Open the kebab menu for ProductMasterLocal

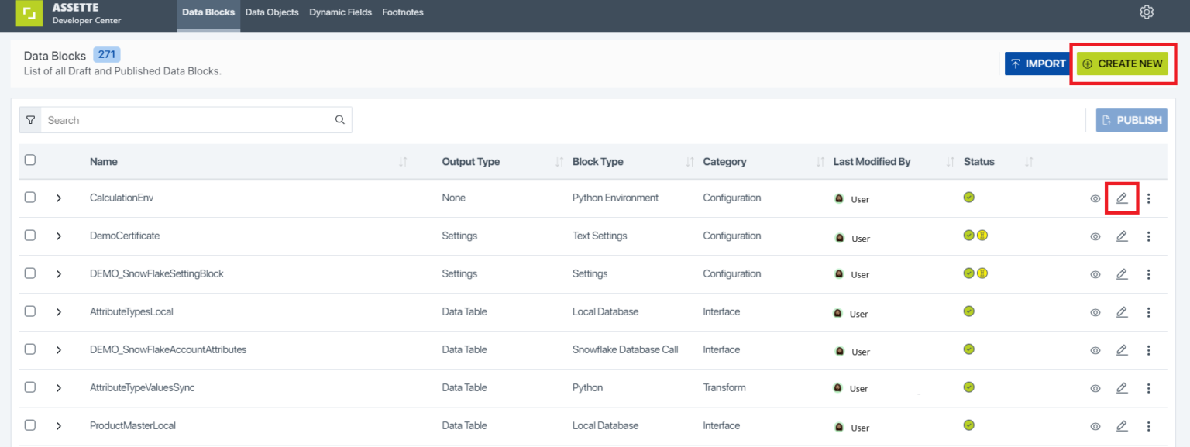(1149, 425)
